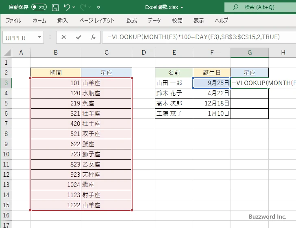
Task: Click cell containing 101
Action: [x=56, y=83]
